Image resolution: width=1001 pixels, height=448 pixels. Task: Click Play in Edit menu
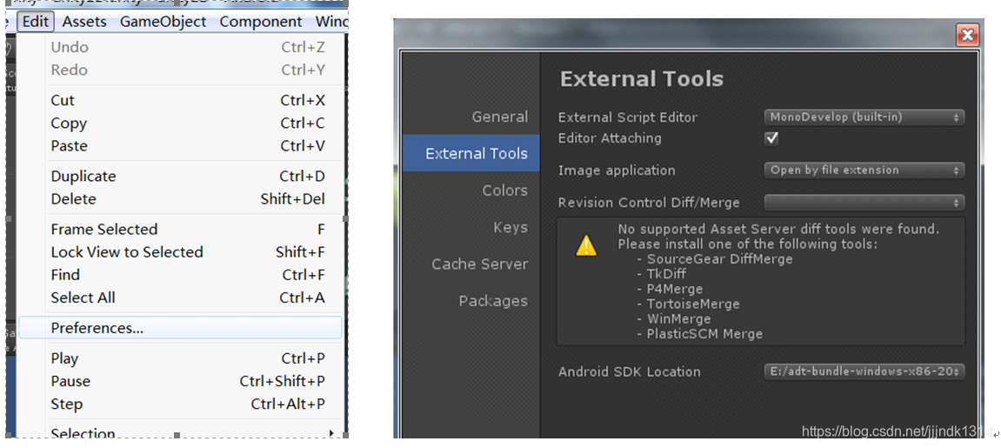[180, 358]
